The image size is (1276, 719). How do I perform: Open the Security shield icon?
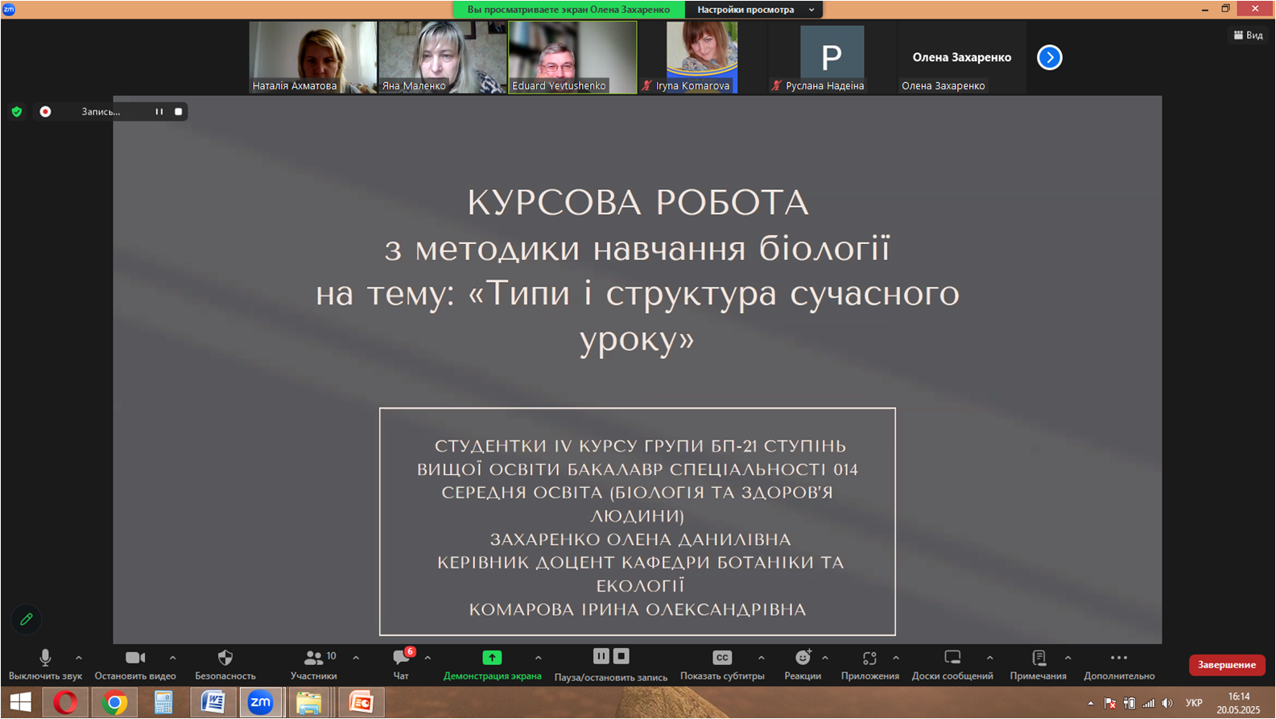tap(225, 659)
